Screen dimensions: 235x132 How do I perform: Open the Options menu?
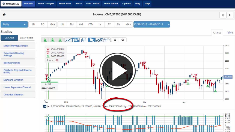click(126, 4)
